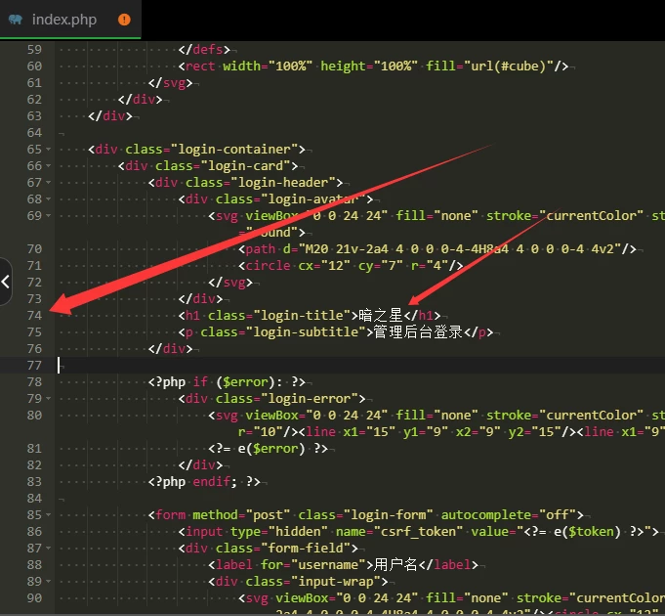The width and height of the screenshot is (665, 616).
Task: Click the orange warning icon on index.php tab
Action: click(124, 19)
